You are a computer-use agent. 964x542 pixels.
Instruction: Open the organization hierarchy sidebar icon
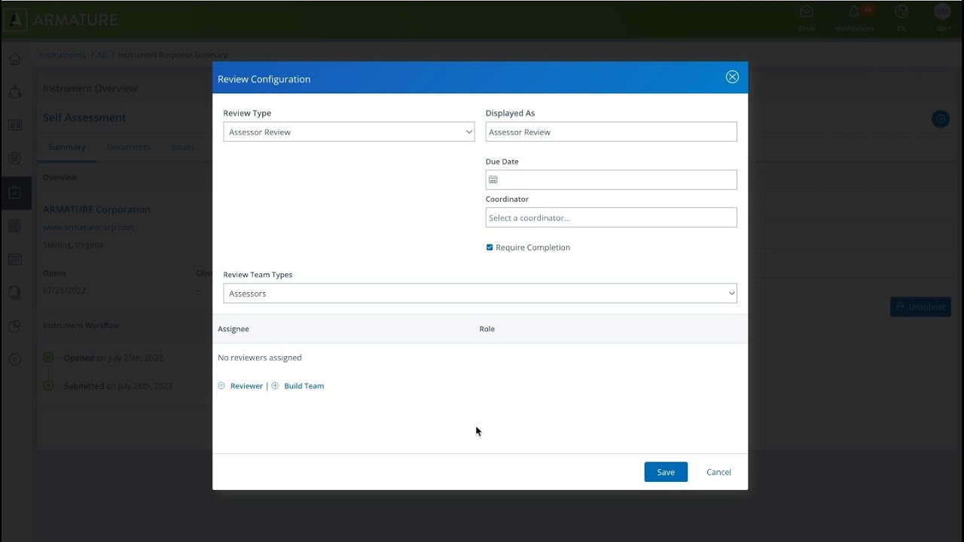[15, 92]
